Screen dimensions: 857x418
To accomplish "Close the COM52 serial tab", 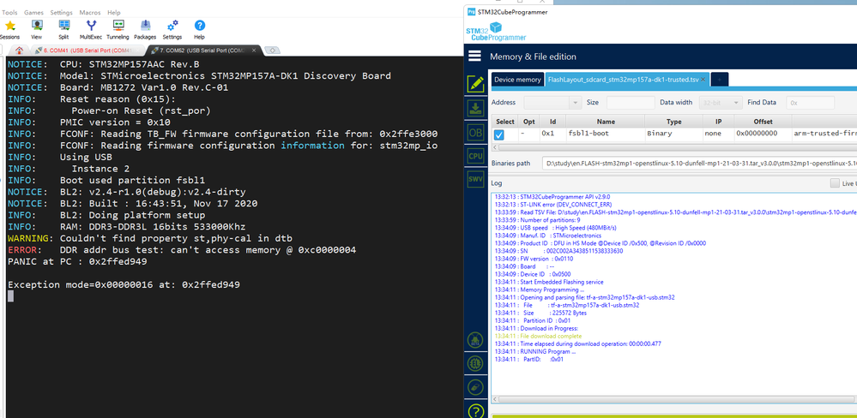I will pos(254,51).
